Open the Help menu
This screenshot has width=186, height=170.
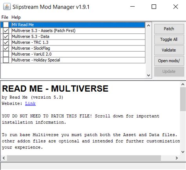[16, 17]
